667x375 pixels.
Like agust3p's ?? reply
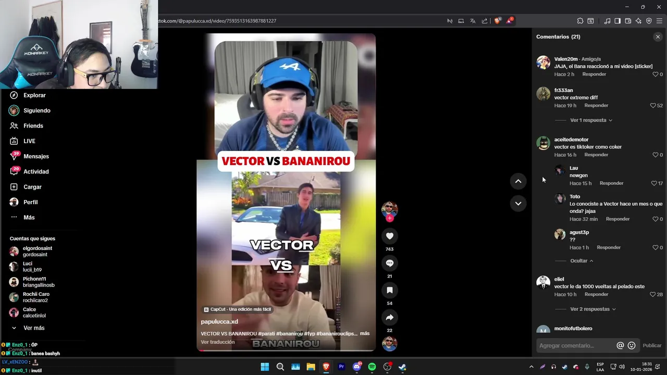655,247
